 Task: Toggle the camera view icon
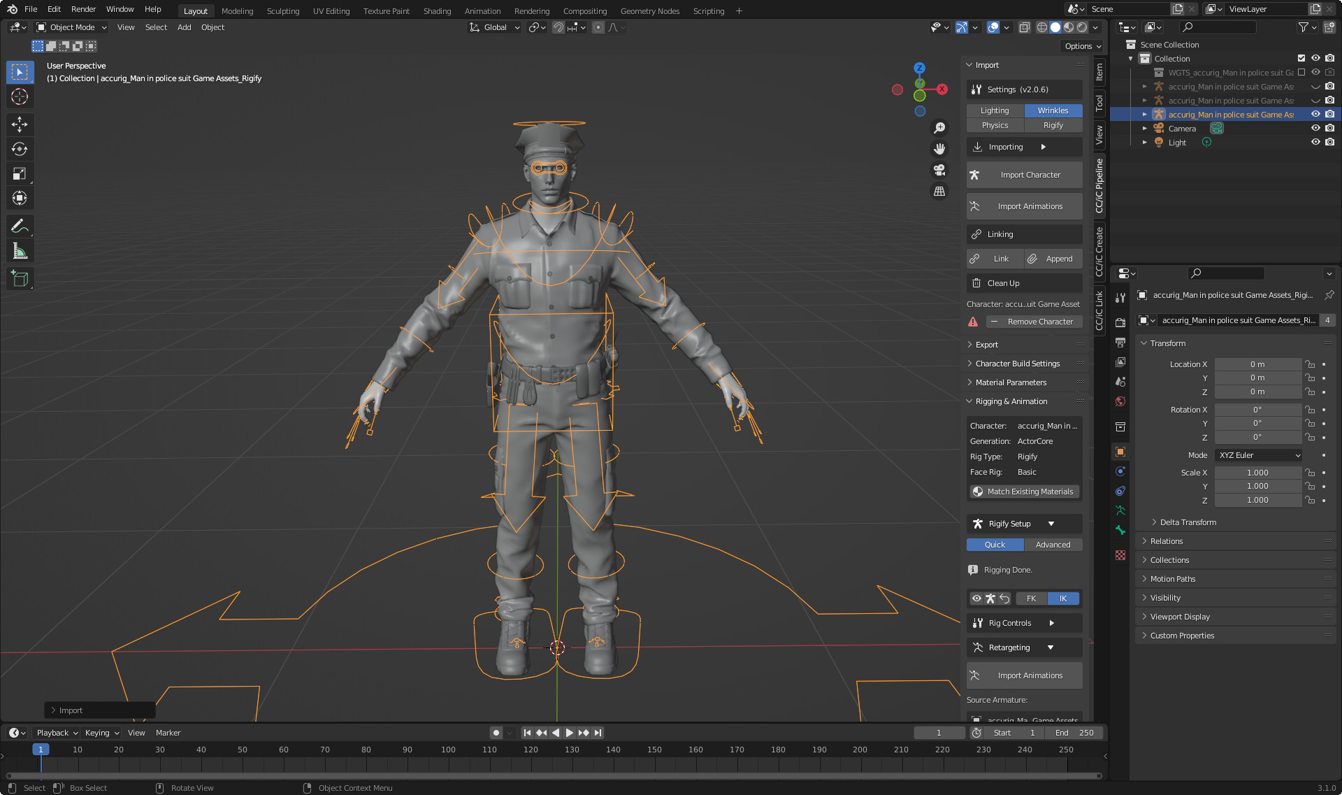pyautogui.click(x=939, y=170)
